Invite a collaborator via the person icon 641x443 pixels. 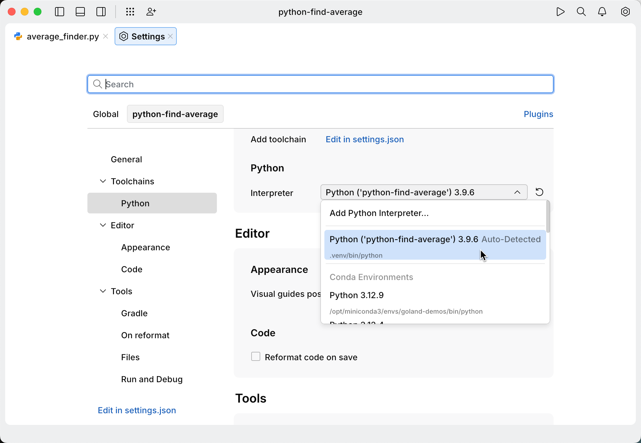click(x=151, y=12)
